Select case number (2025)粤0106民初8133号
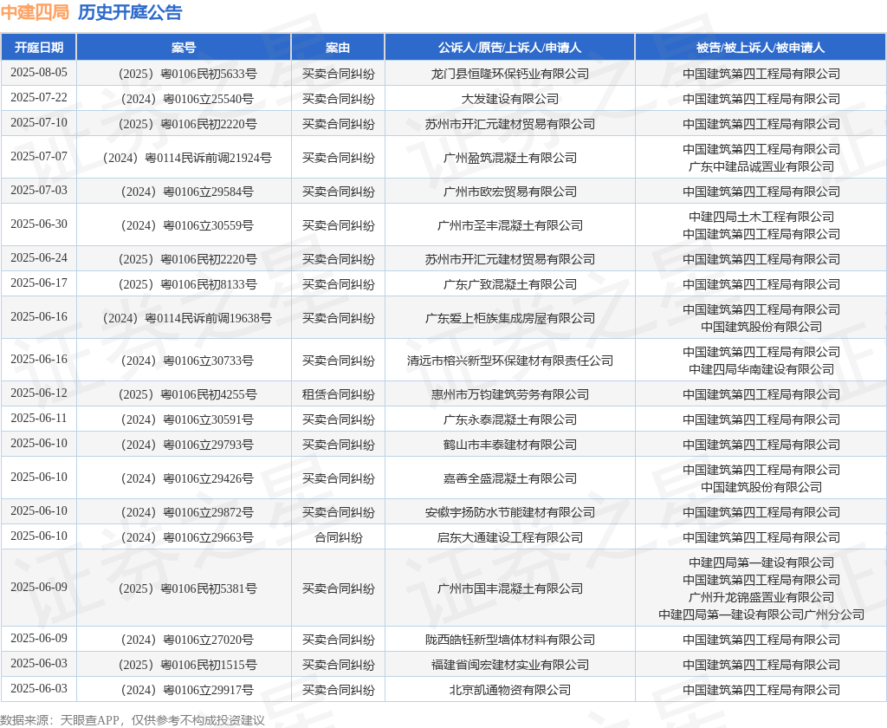Image resolution: width=887 pixels, height=728 pixels. [x=187, y=285]
